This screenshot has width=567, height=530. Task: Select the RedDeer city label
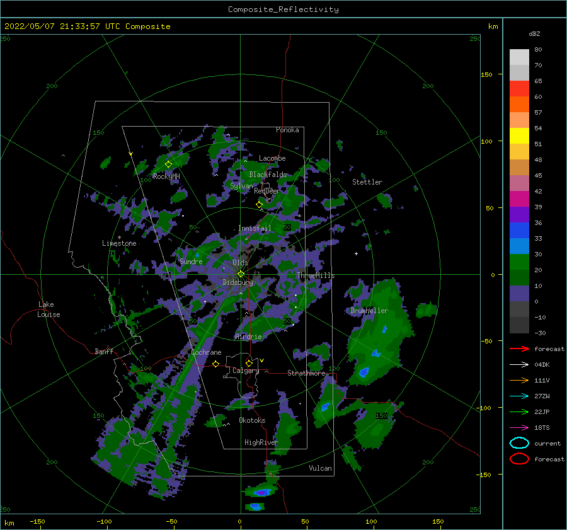coord(267,191)
